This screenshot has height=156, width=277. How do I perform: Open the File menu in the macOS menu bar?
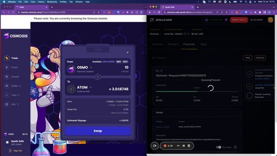(x=20, y=2)
